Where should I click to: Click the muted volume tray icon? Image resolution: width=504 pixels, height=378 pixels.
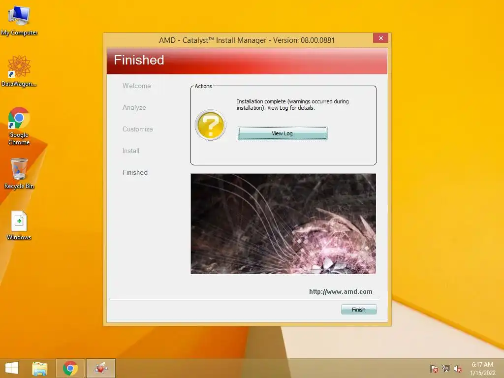[458, 368]
